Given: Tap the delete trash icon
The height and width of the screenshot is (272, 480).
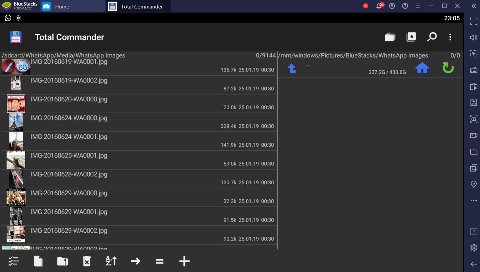Looking at the screenshot, I should coord(87,261).
